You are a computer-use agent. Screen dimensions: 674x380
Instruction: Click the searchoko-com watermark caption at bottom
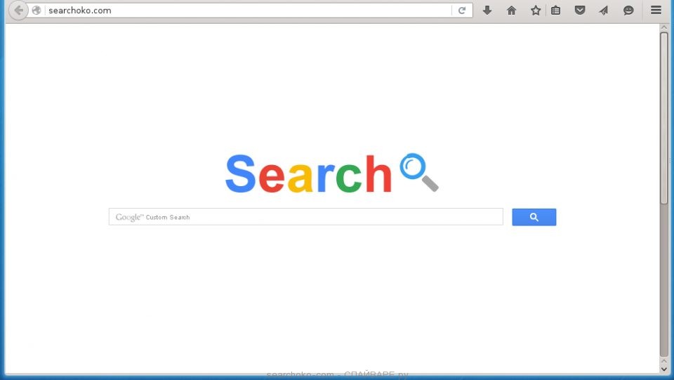click(338, 375)
